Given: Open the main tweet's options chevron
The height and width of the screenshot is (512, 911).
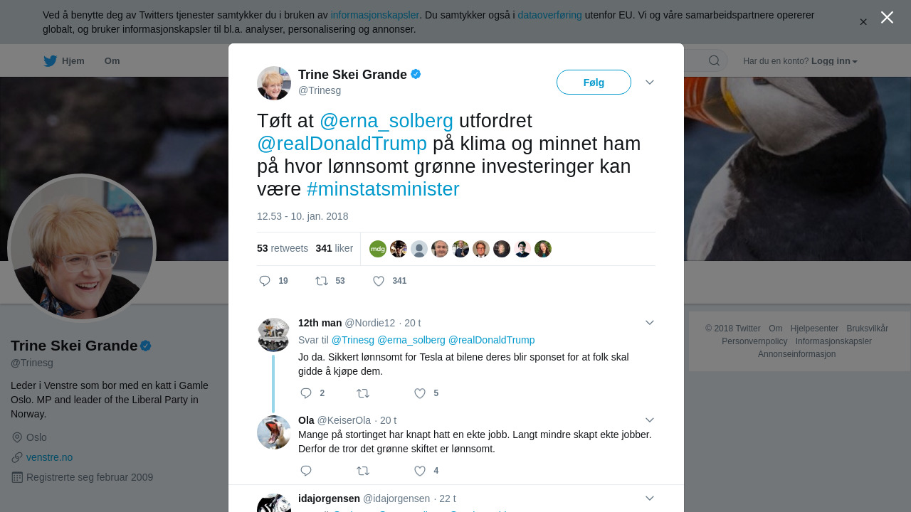Looking at the screenshot, I should pyautogui.click(x=650, y=82).
